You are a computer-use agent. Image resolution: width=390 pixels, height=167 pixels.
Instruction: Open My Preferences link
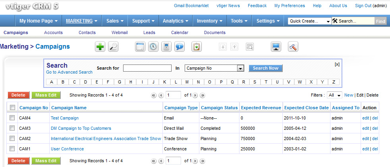(290, 6)
